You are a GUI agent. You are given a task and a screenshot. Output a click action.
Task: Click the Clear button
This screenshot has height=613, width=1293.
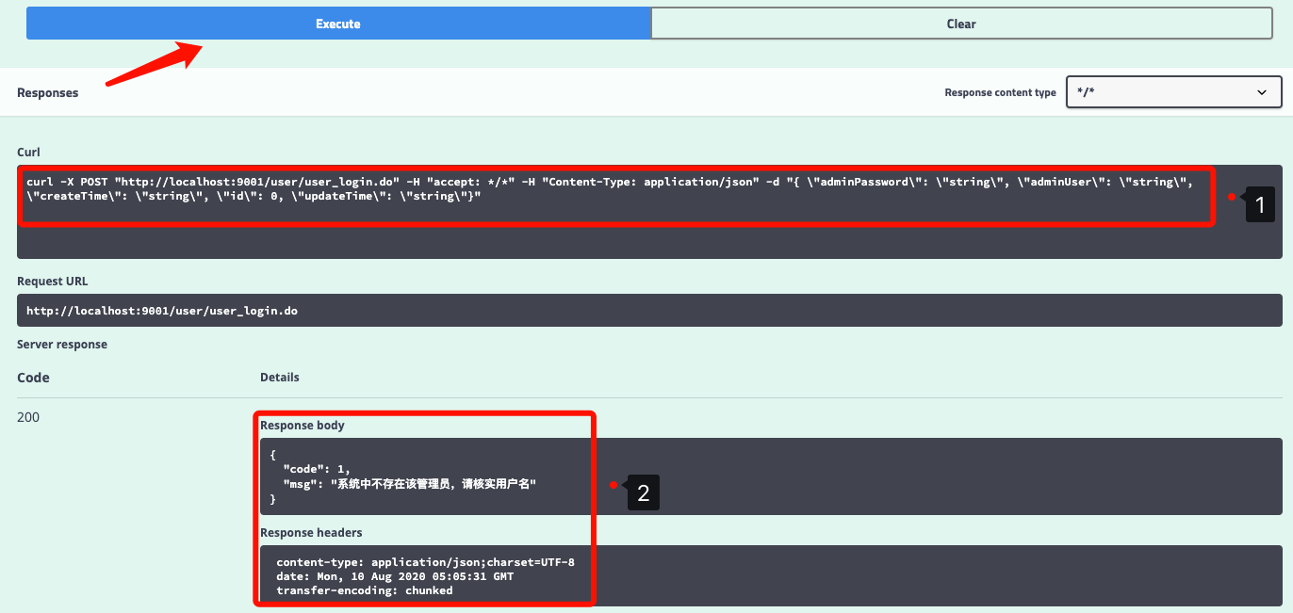coord(961,24)
